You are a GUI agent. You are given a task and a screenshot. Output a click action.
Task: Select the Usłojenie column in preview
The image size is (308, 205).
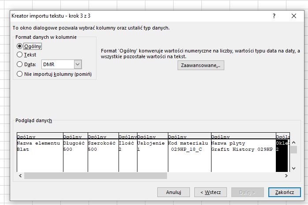click(x=152, y=150)
